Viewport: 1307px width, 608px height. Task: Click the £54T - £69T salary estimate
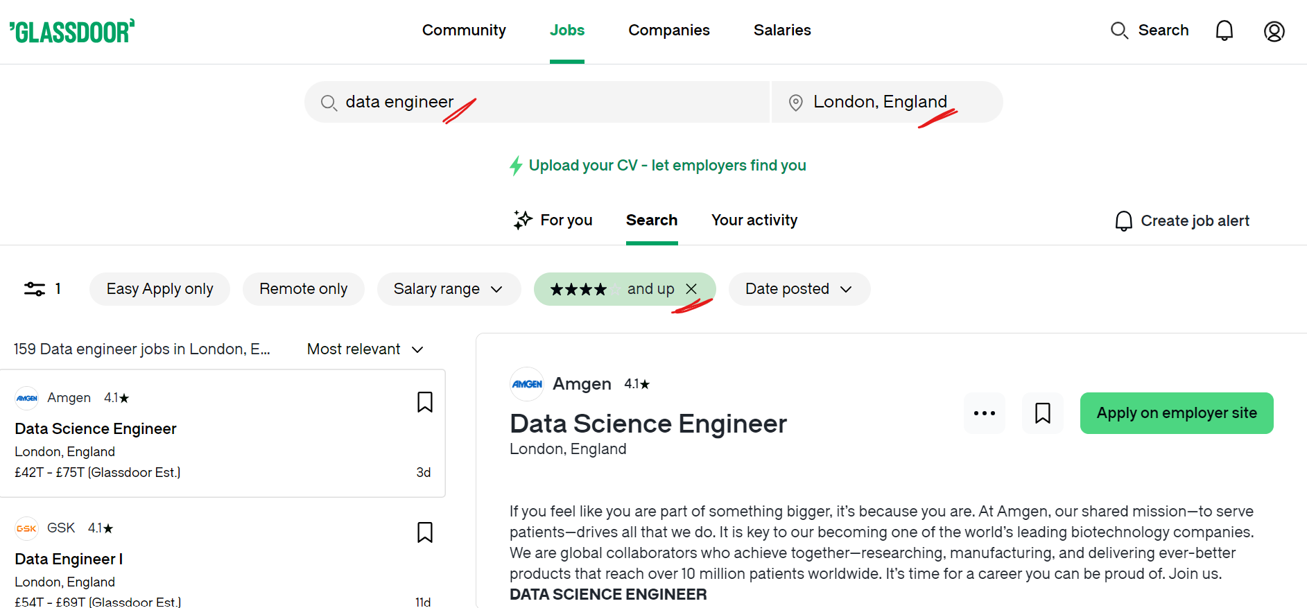pos(98,602)
